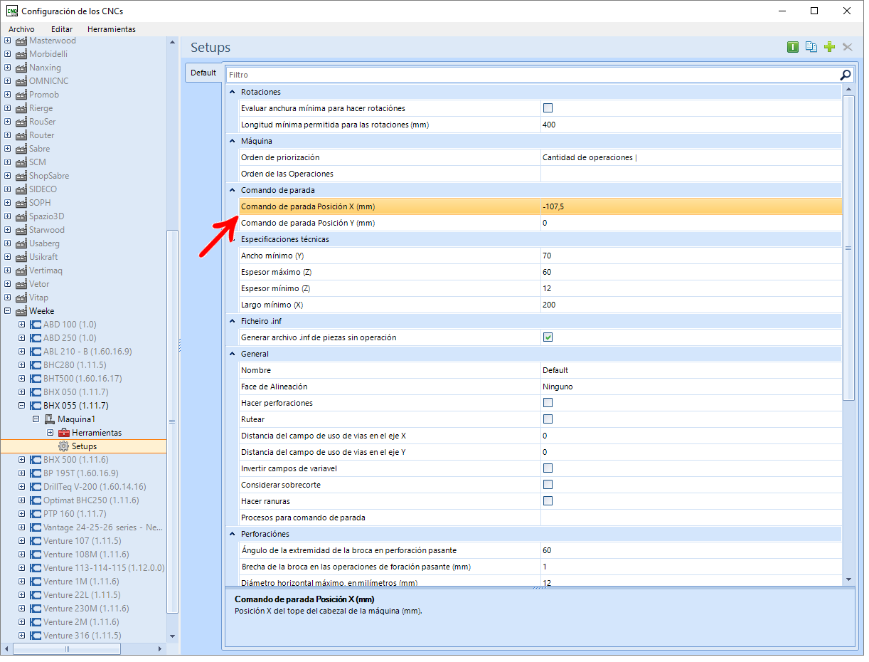Image resolution: width=869 pixels, height=662 pixels.
Task: Click scroll-down arrow of properties grid
Action: coord(848,580)
